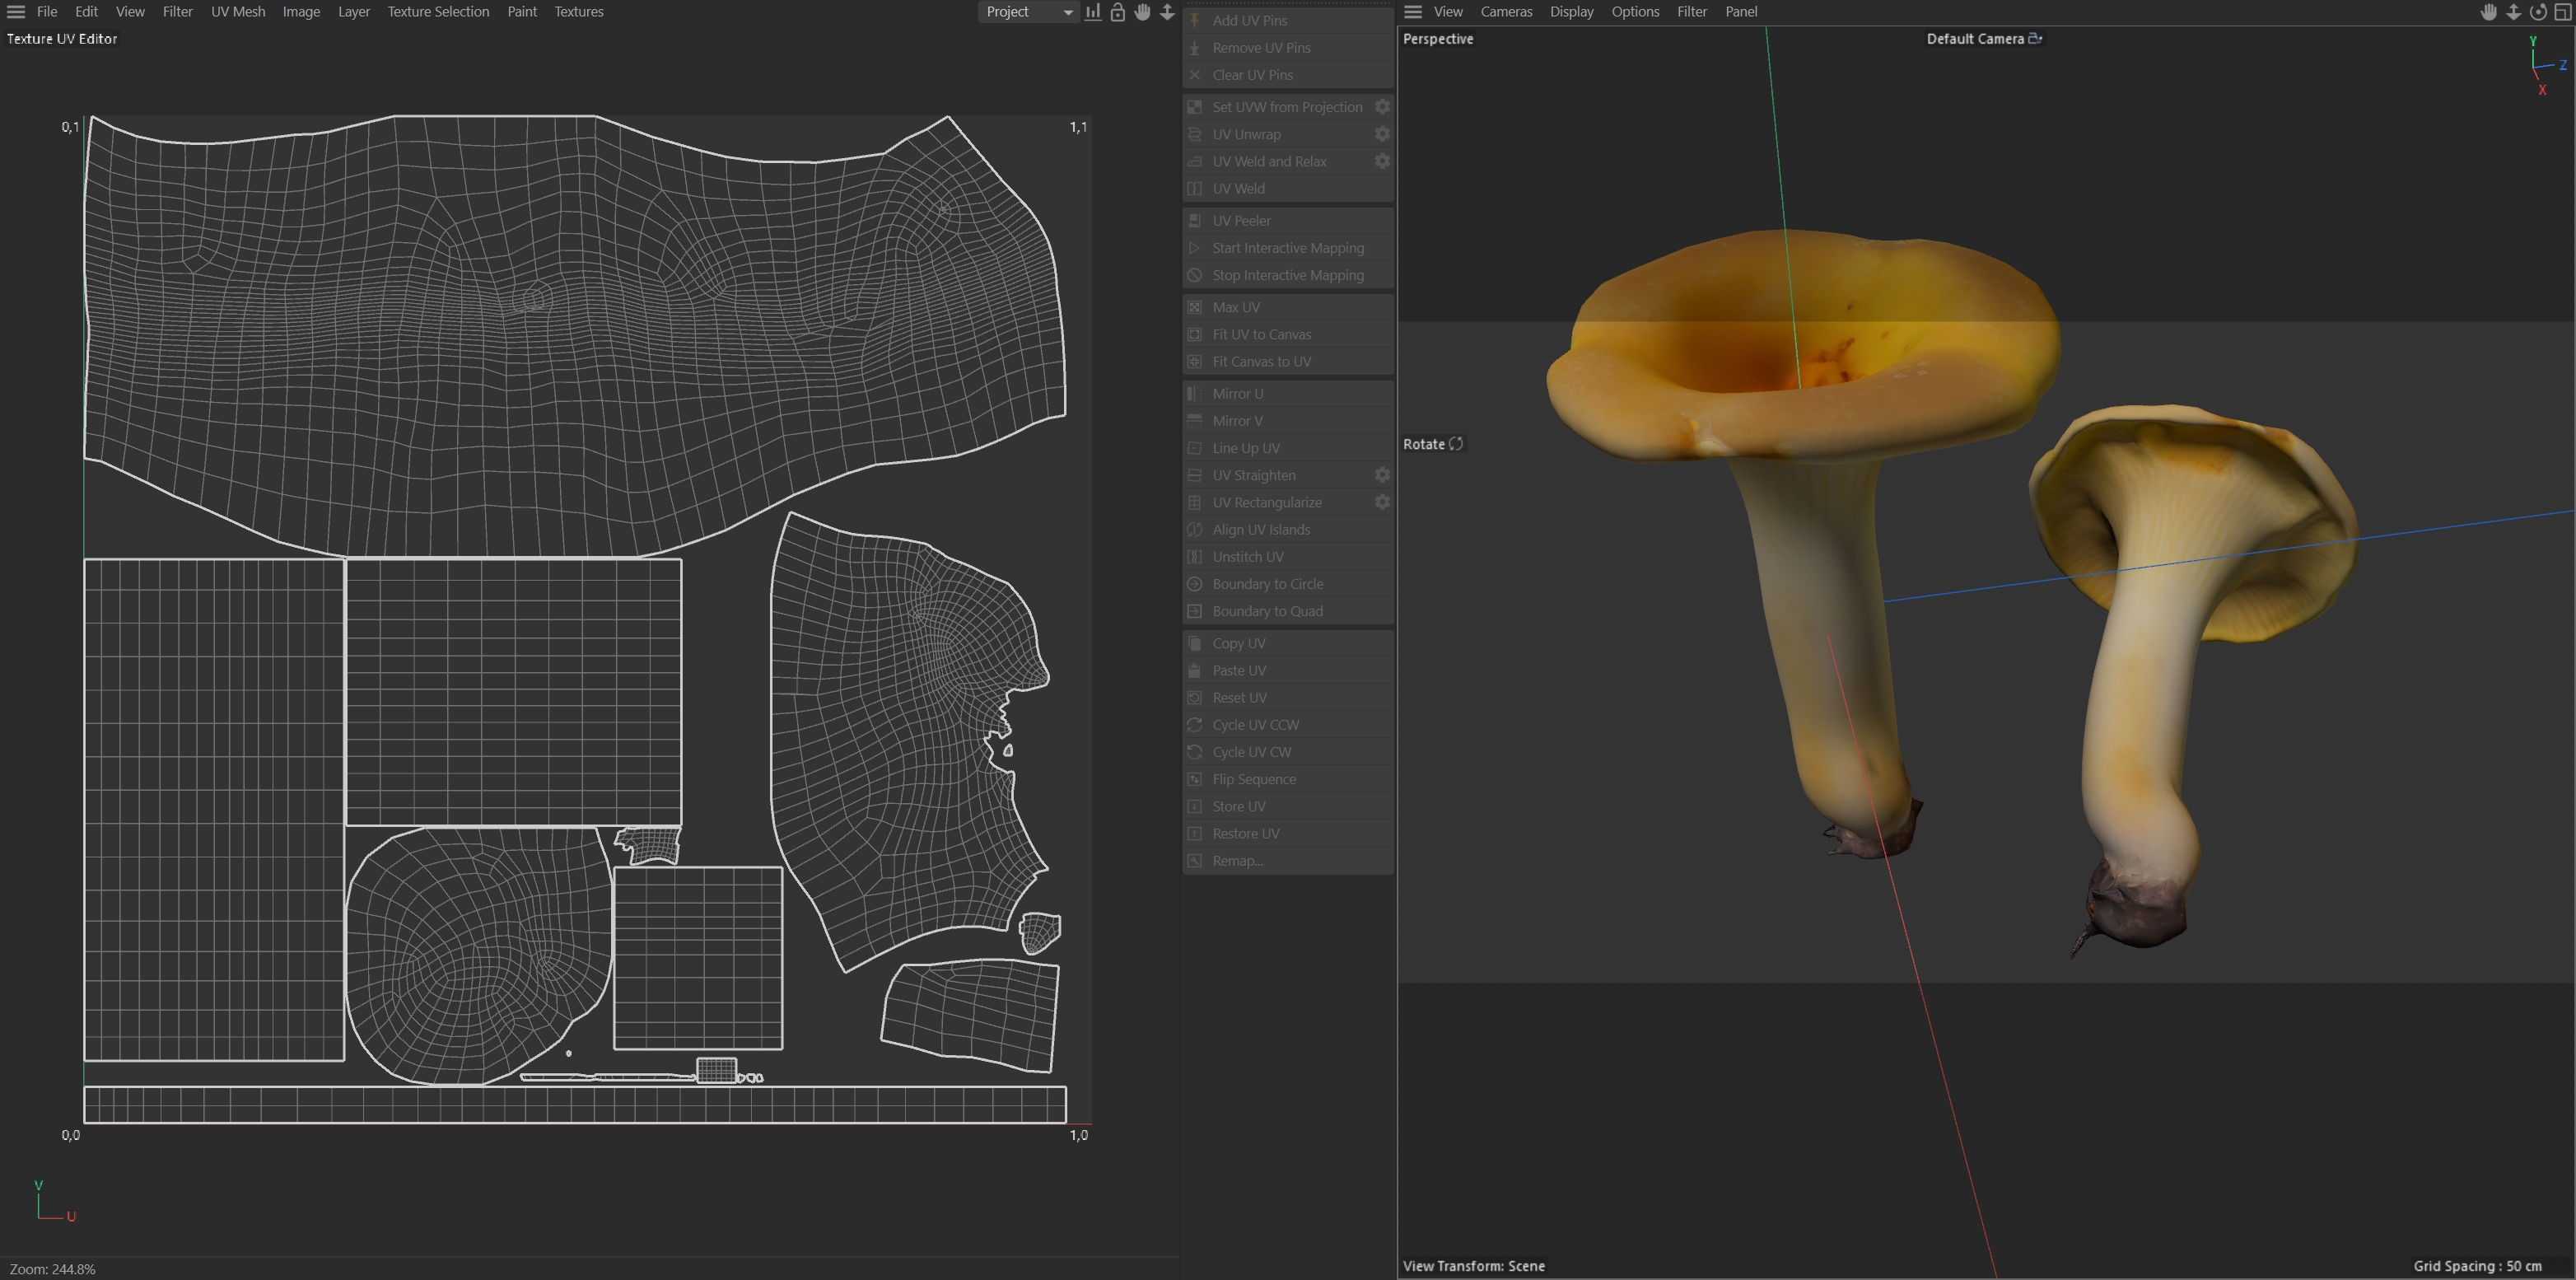Toggle the viewport maximize panel icon
Viewport: 2576px width, 1280px height.
pos(2562,12)
